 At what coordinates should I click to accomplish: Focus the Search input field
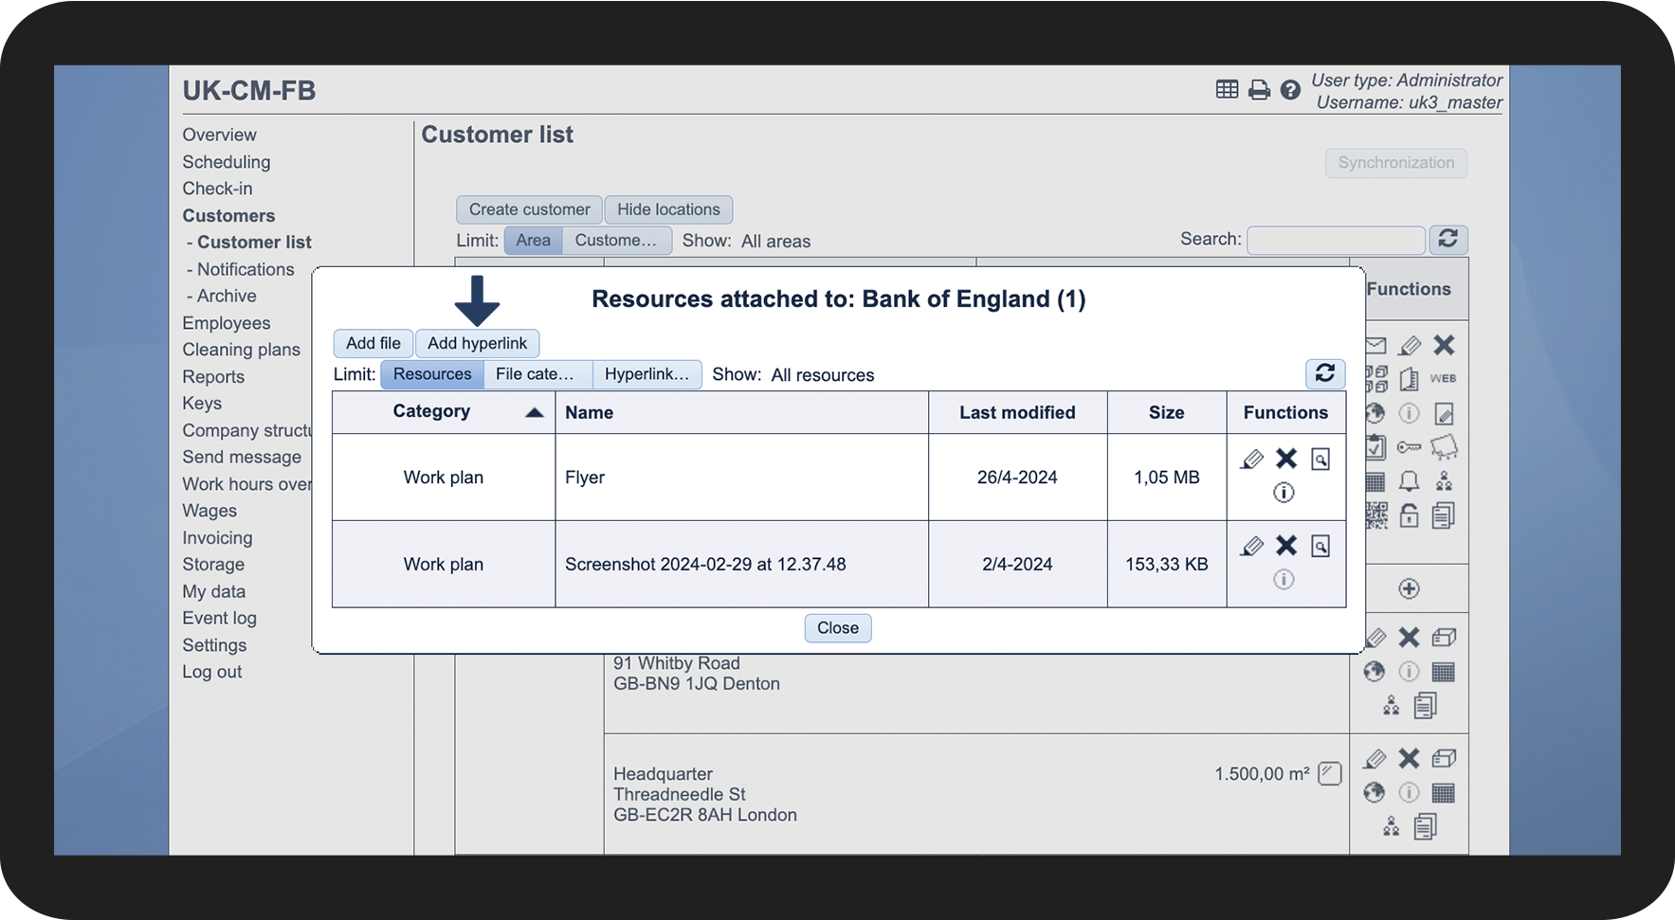pos(1336,240)
